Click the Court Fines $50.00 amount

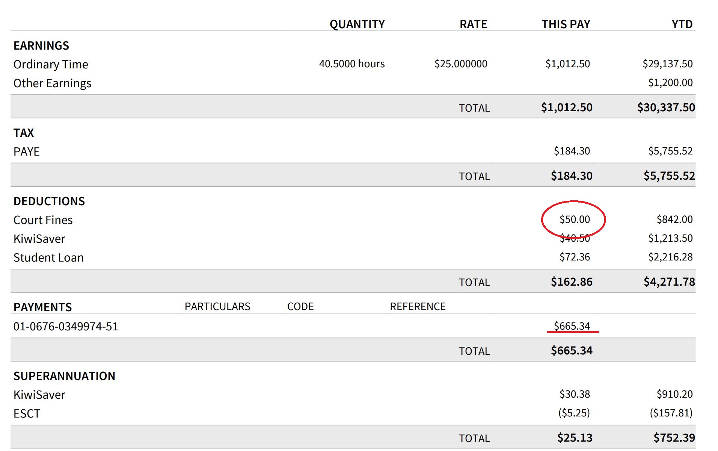[575, 219]
